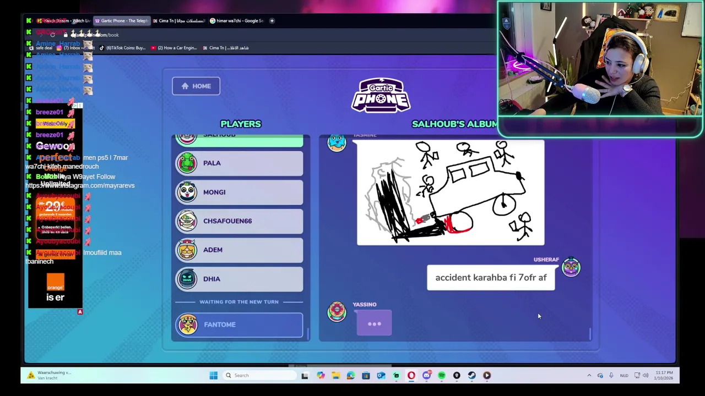
Task: Switch to the Cima Tn browser tab
Action: pyautogui.click(x=180, y=21)
